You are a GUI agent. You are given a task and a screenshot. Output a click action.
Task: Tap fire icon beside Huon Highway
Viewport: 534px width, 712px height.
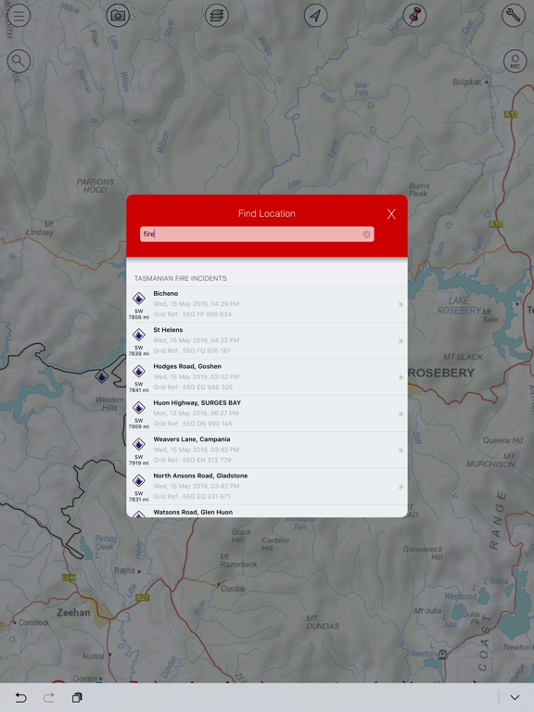138,408
